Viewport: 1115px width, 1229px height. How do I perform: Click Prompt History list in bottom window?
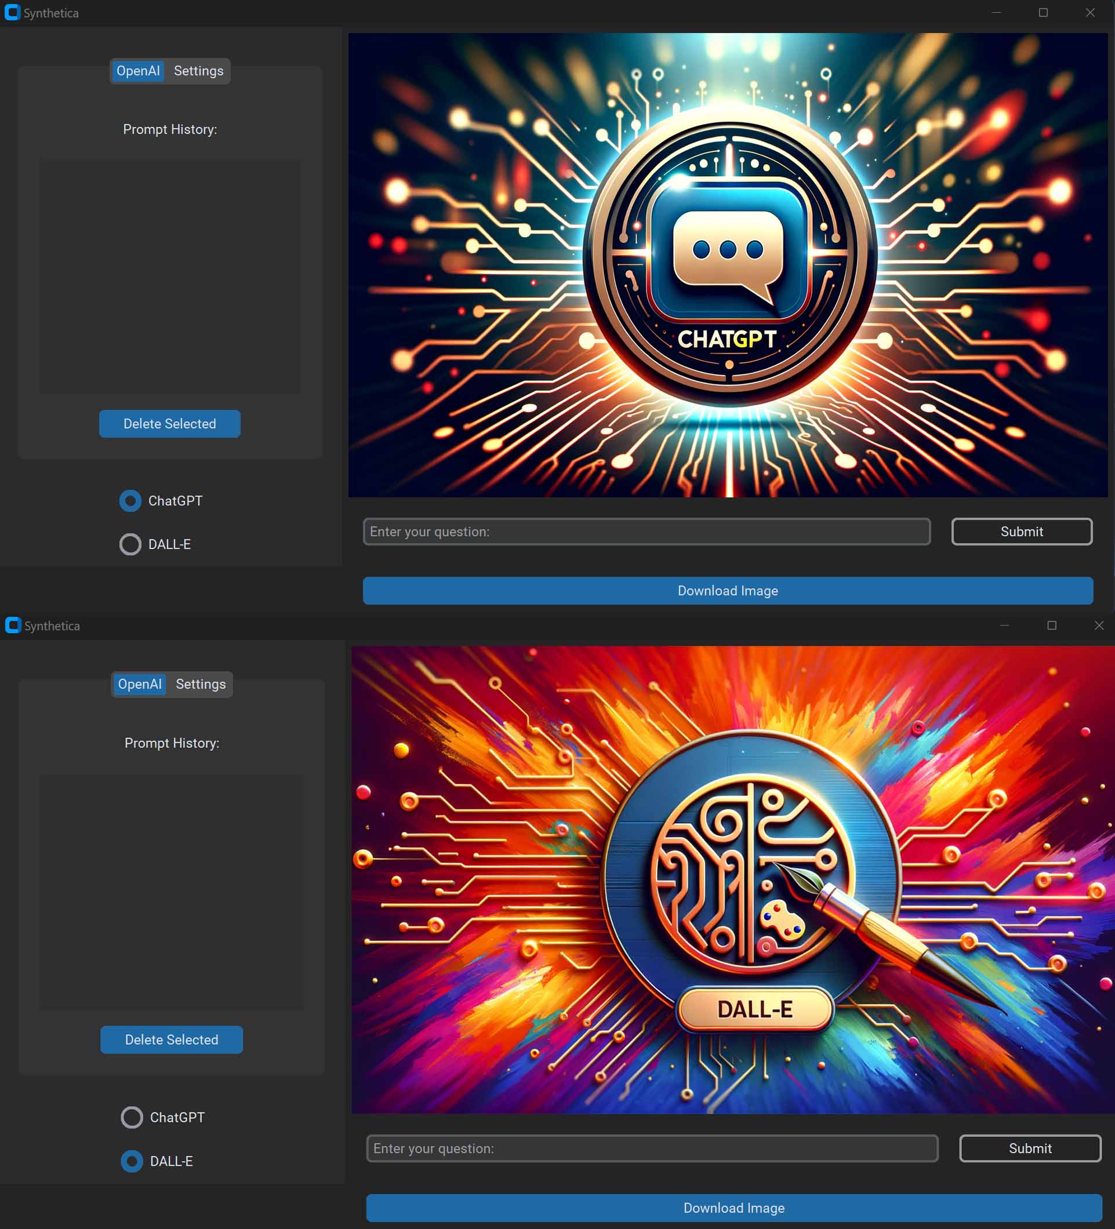[172, 892]
